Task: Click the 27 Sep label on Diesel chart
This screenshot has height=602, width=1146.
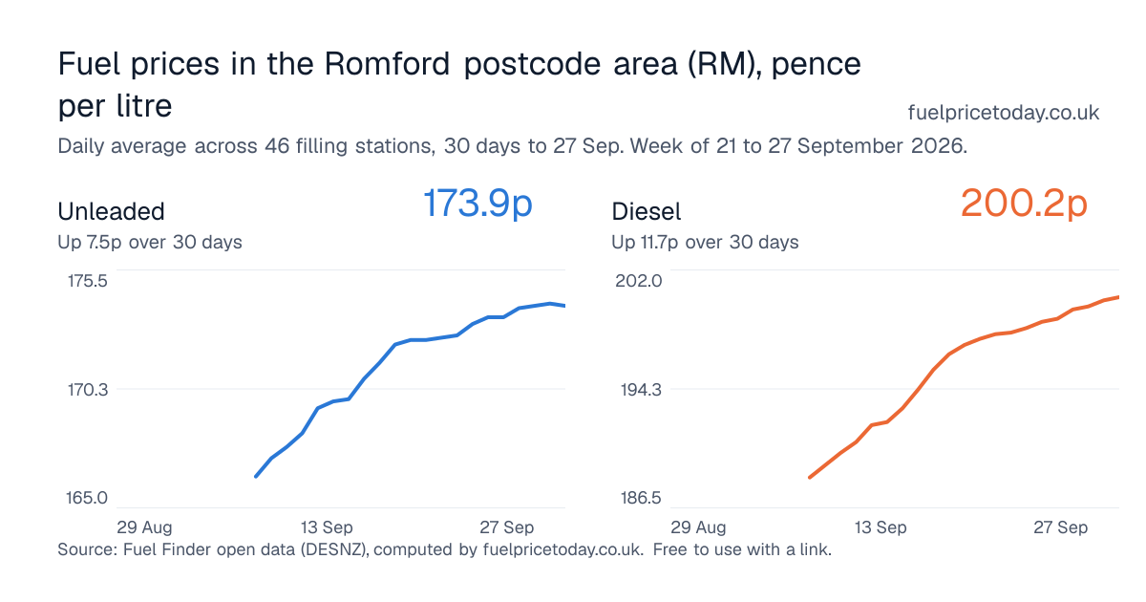Action: (x=1060, y=527)
